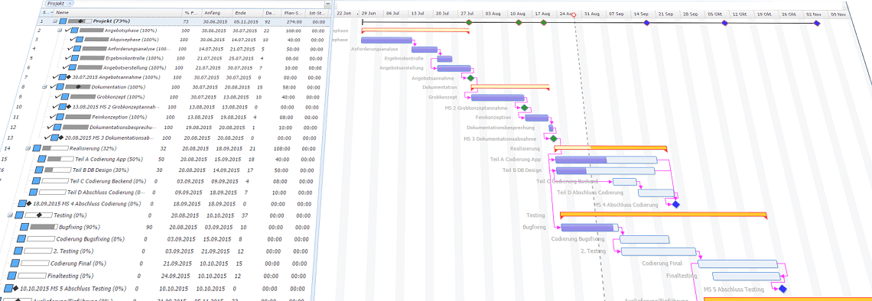Click the milestone icon of MS 5 Abschluss Testing row

[x=15, y=289]
